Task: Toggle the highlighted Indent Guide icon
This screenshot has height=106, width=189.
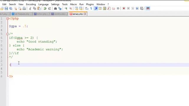Action: coord(96,9)
